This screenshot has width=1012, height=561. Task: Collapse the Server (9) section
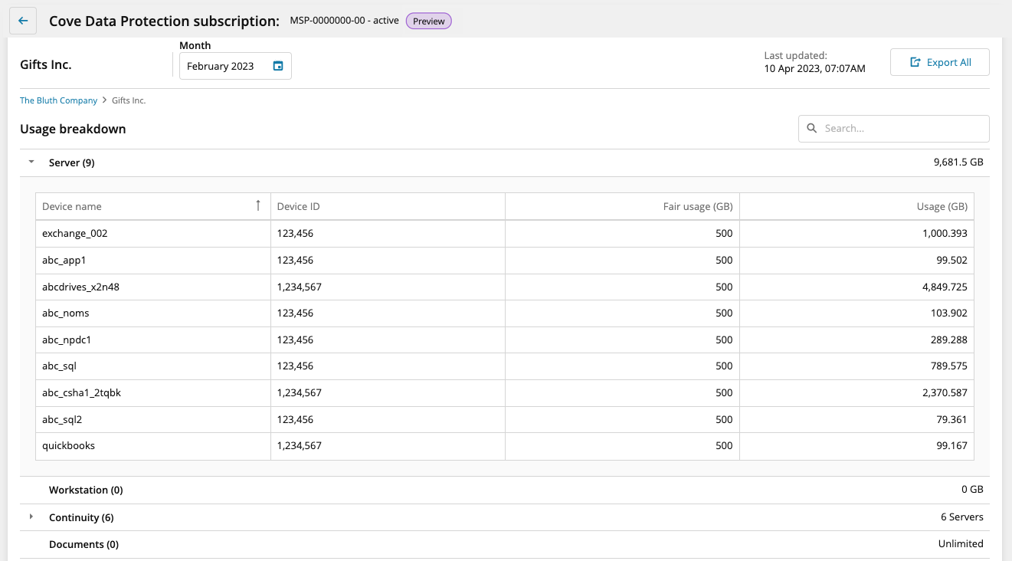31,162
